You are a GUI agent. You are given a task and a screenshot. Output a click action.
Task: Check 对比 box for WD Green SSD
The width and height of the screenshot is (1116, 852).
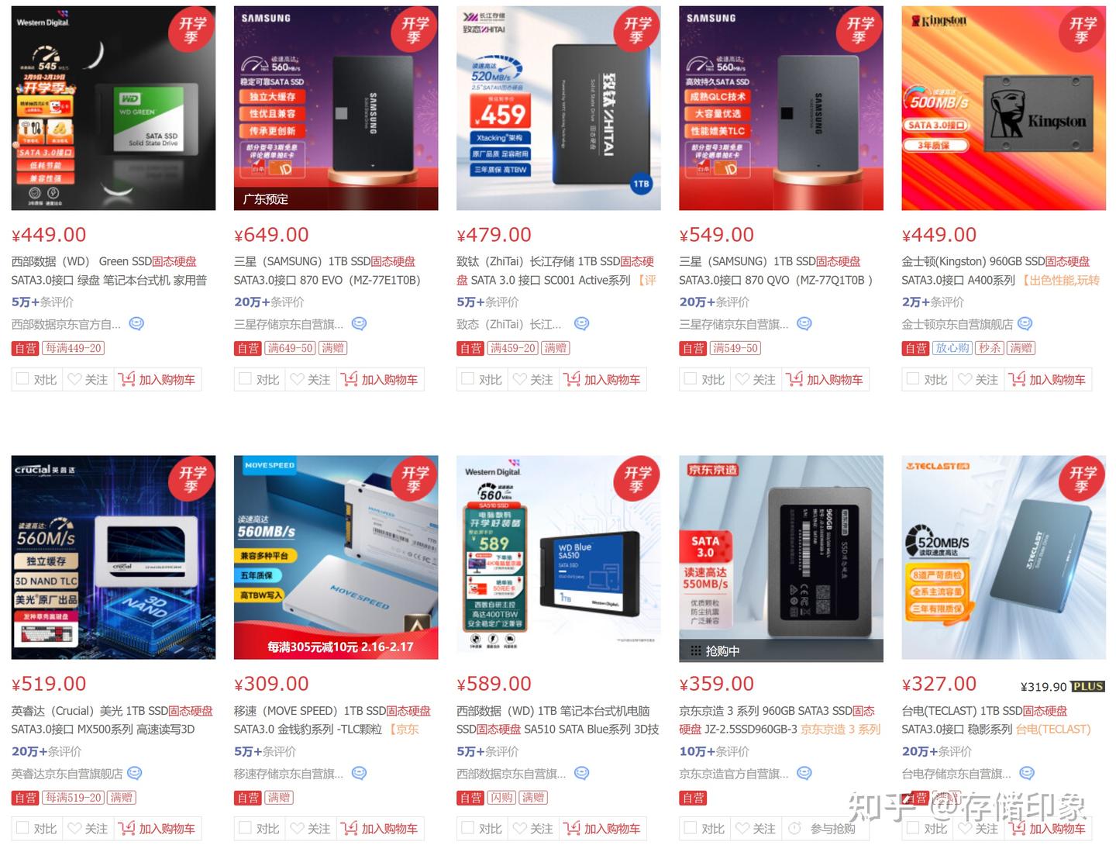tap(22, 379)
